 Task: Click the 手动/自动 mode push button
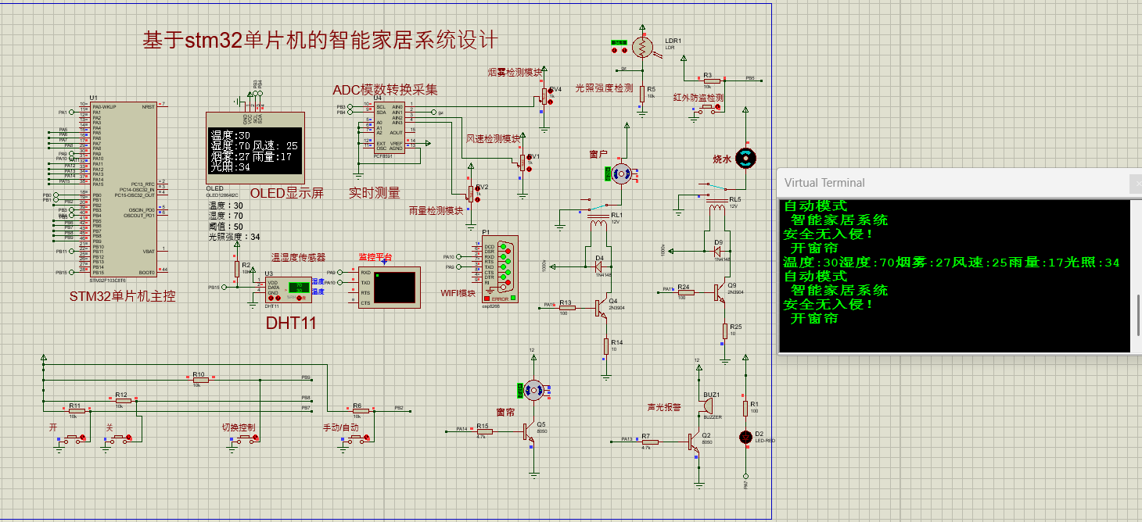point(356,441)
